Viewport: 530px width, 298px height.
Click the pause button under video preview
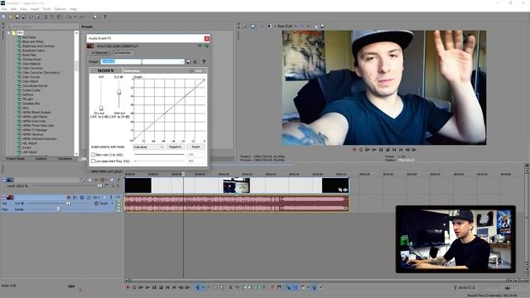coord(381,149)
